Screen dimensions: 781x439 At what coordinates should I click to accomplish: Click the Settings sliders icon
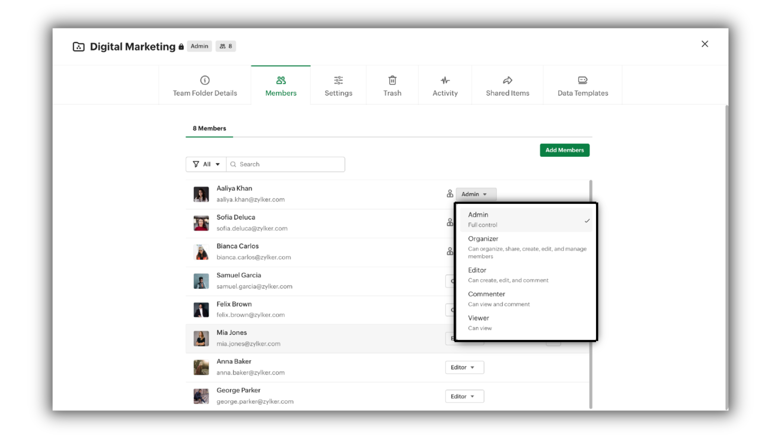pyautogui.click(x=338, y=80)
